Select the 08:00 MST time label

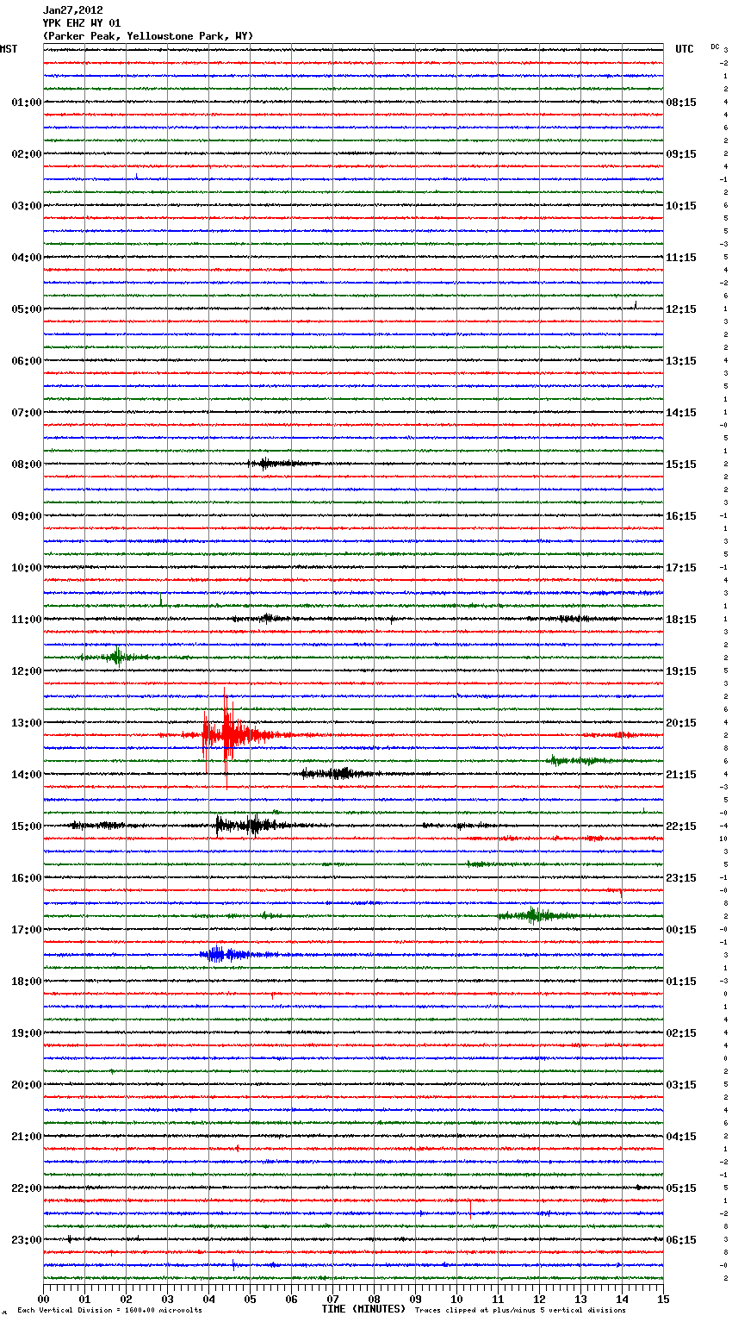(x=26, y=465)
